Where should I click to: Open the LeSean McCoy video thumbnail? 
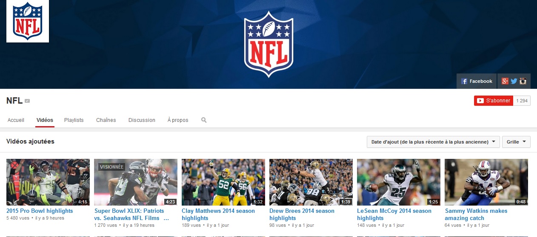click(399, 182)
